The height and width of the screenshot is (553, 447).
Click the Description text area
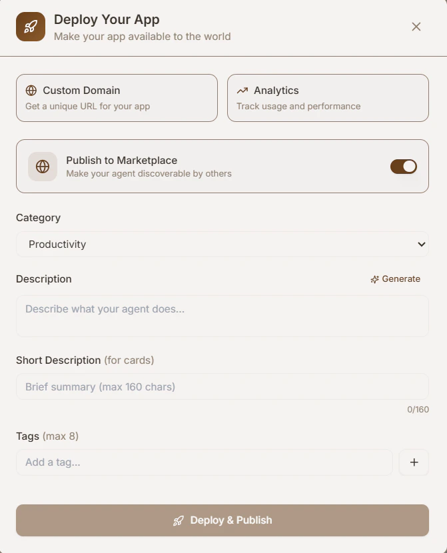pos(223,316)
